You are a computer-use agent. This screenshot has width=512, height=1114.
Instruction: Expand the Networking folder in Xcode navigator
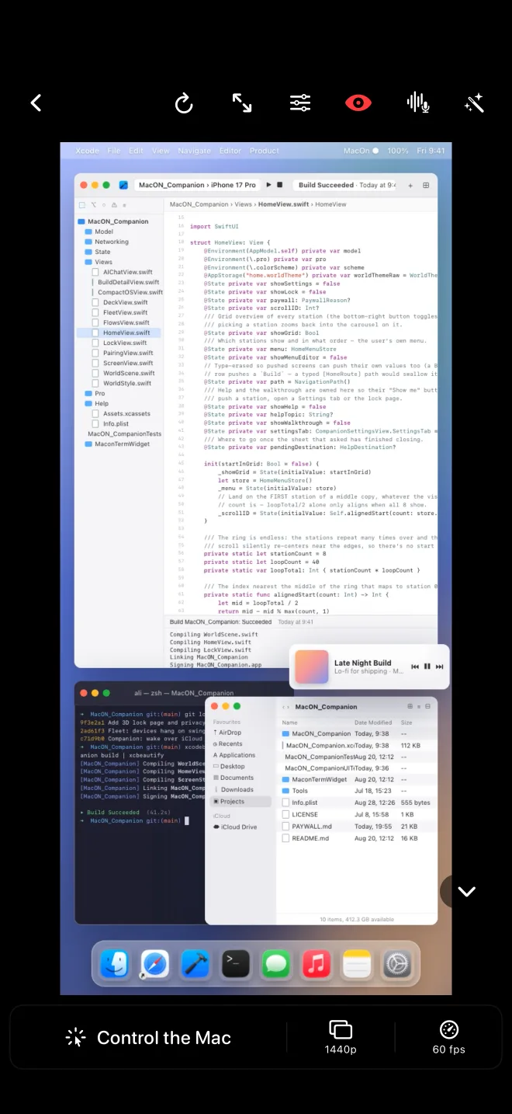106,242
